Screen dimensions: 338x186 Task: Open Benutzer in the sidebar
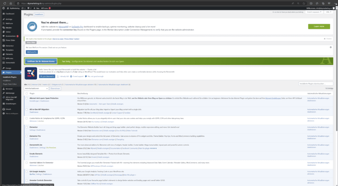(9, 89)
